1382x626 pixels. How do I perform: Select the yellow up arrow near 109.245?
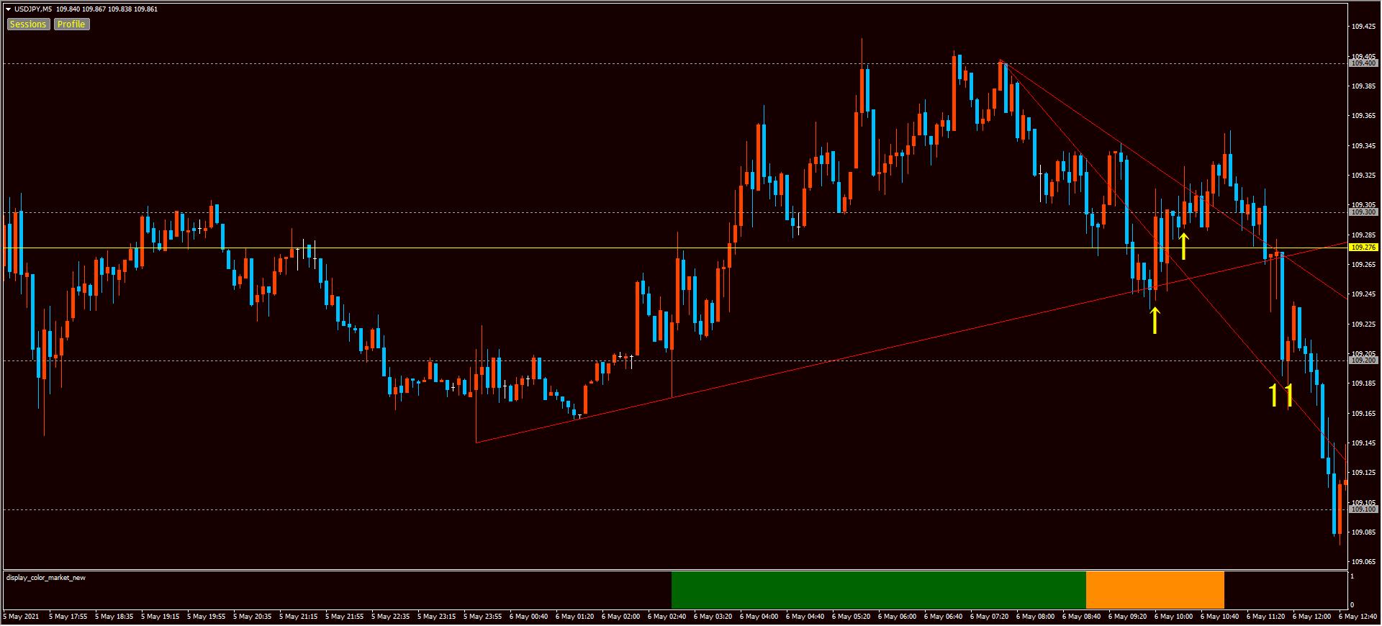(x=1155, y=320)
